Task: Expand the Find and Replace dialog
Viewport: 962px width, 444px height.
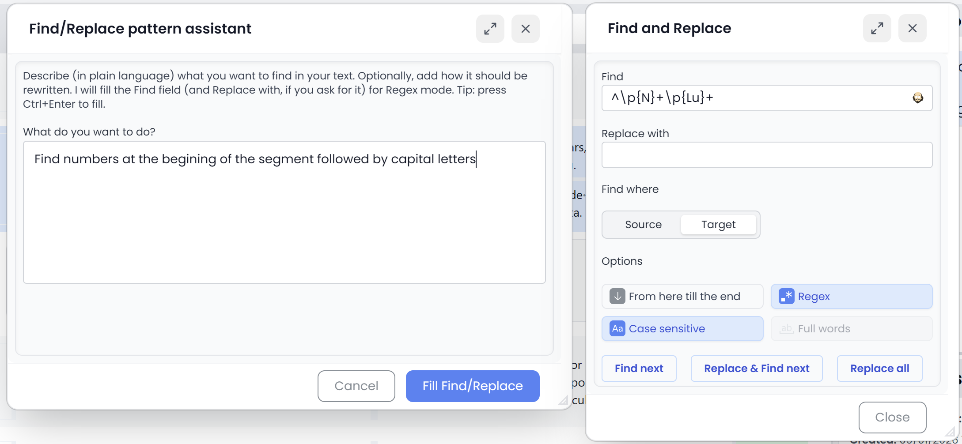Action: 877,28
